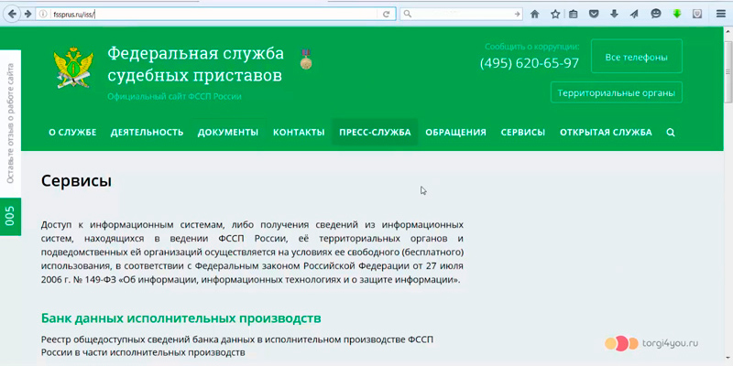Open Банк данных исполнительных производств link
The height and width of the screenshot is (366, 733).
[181, 318]
